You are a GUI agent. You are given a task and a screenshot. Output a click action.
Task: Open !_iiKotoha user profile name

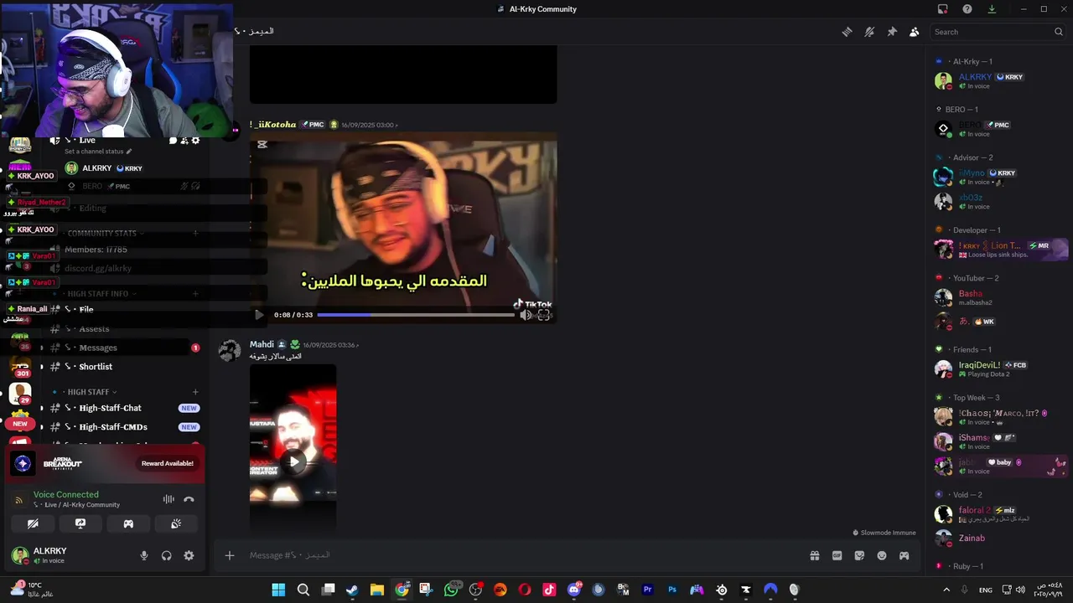pos(272,125)
